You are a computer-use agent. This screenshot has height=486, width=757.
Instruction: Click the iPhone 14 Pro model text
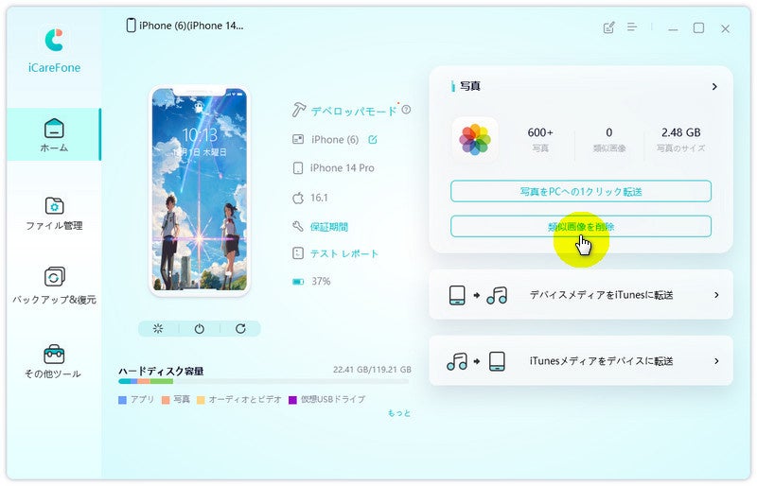(342, 168)
